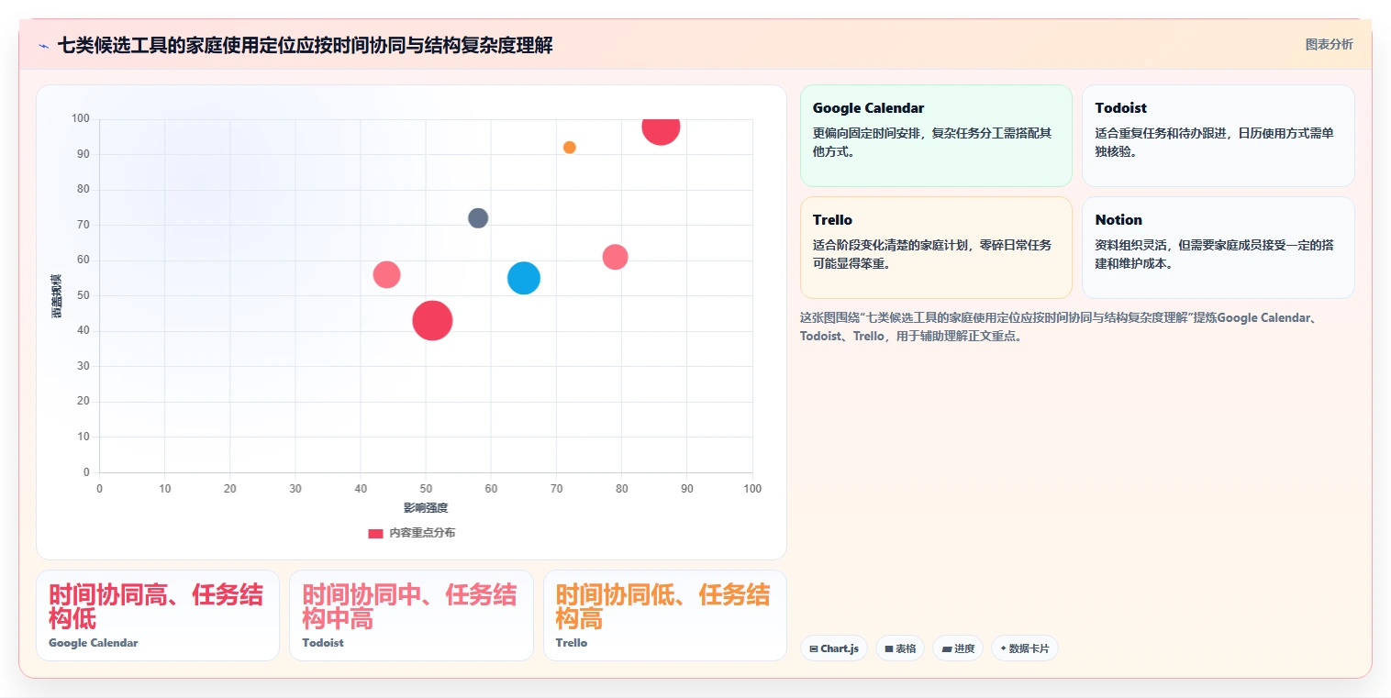Click the Chart.js chip
This screenshot has width=1391, height=698.
(834, 648)
